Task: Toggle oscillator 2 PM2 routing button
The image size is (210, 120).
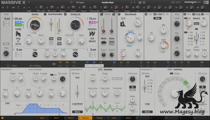Action: [59, 44]
